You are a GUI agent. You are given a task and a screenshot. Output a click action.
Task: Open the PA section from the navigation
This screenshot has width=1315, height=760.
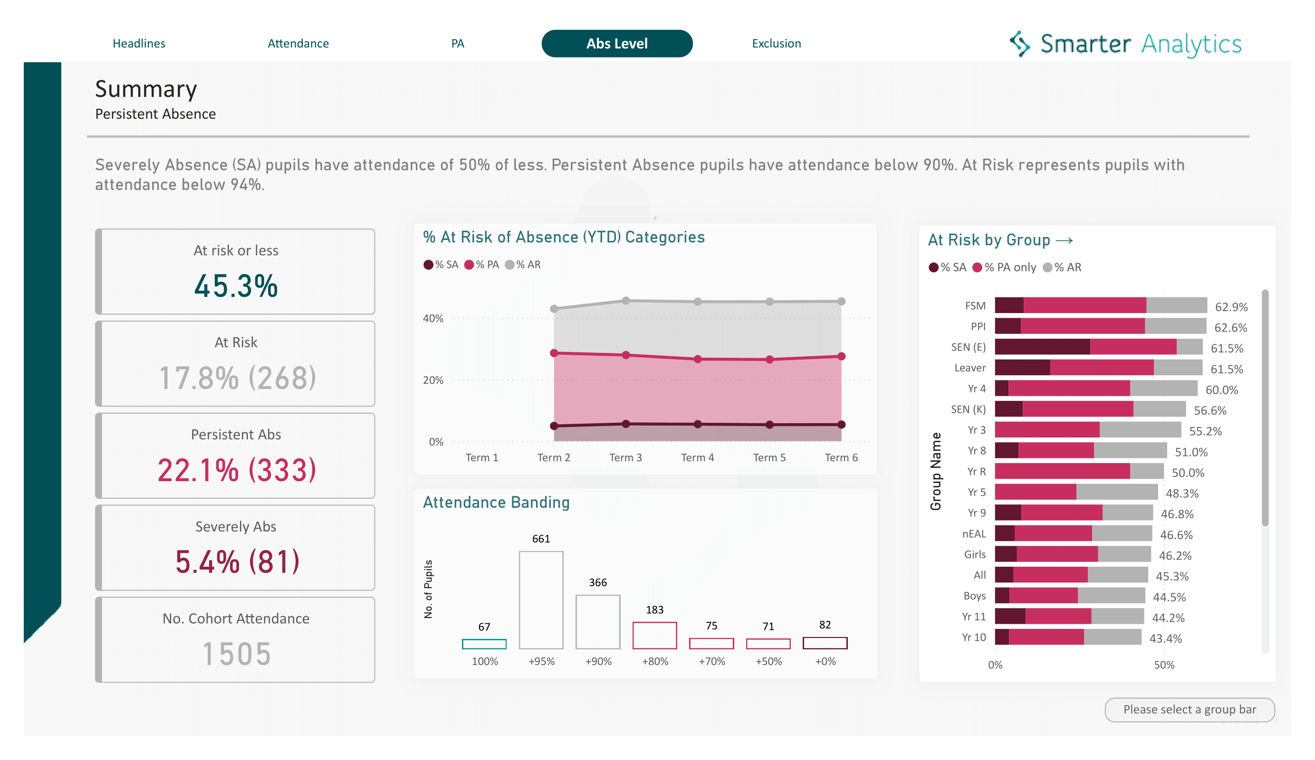click(x=458, y=43)
